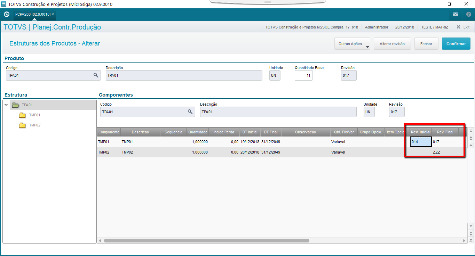Screen dimensions: 475x256
Task: Click the Descricao column header
Action: tap(140, 132)
